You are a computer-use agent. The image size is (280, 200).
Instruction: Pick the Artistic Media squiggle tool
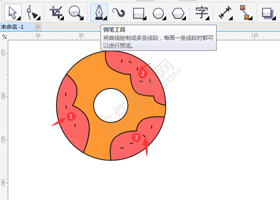pos(118,12)
